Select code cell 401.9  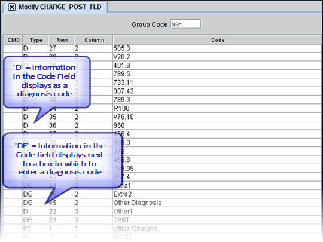click(x=217, y=66)
